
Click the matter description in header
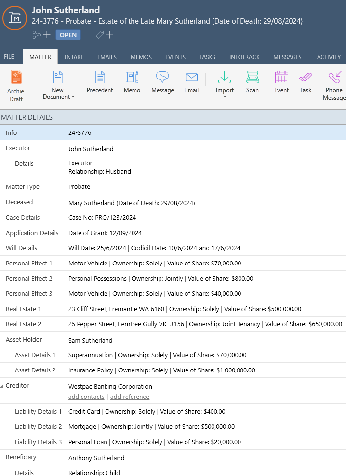pos(167,21)
